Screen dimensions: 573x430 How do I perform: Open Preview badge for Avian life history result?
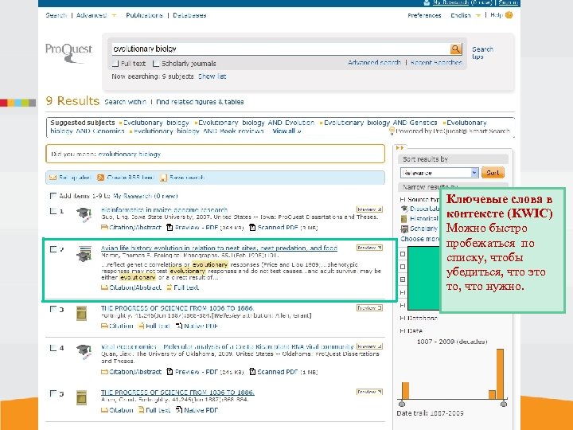(x=369, y=248)
